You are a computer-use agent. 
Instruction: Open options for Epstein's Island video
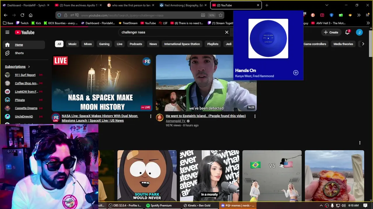[x=255, y=116]
